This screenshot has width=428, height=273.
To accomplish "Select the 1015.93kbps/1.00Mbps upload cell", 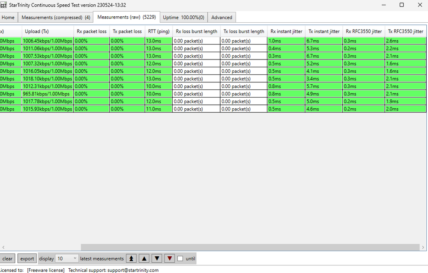I will click(x=48, y=109).
